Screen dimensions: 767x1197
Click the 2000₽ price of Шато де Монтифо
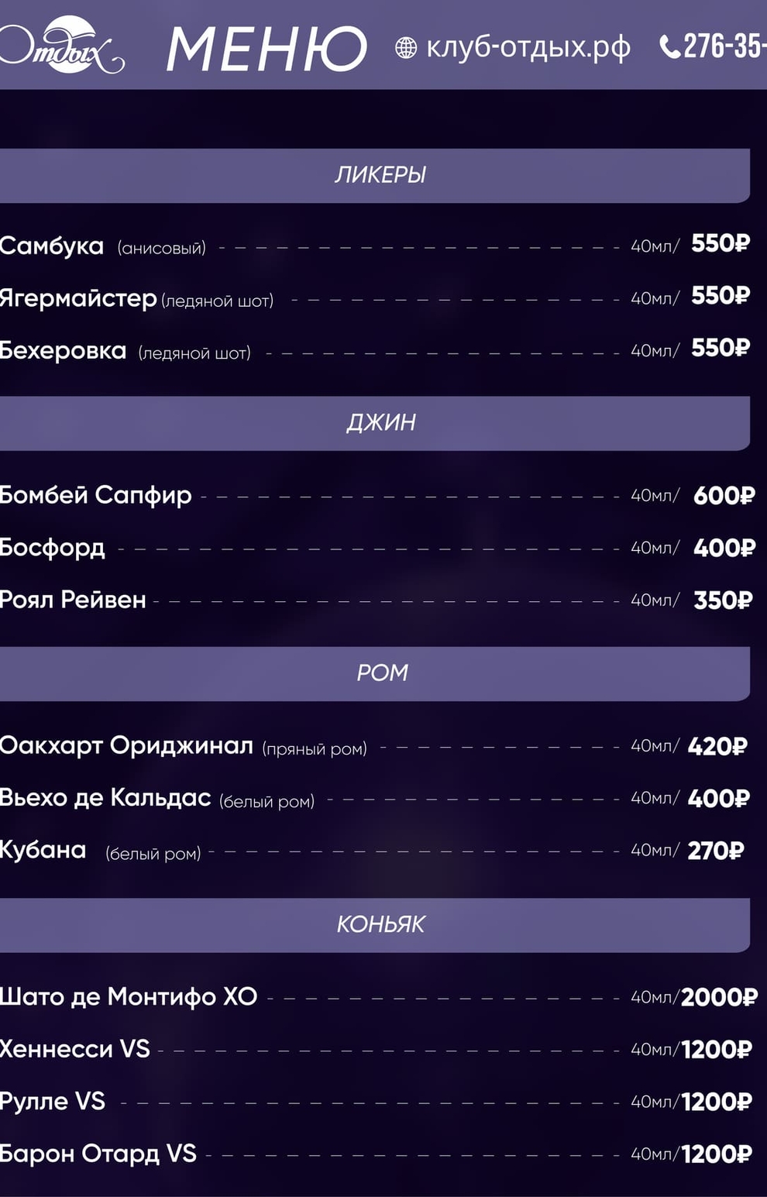718,997
